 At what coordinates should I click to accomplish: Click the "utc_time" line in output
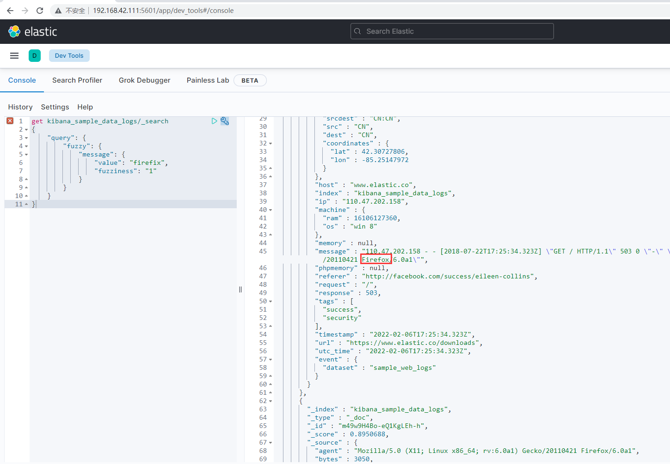(x=393, y=351)
